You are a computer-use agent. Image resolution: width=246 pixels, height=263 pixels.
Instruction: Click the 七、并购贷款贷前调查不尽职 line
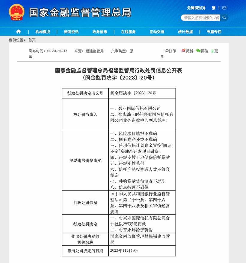pyautogui.click(x=138, y=181)
